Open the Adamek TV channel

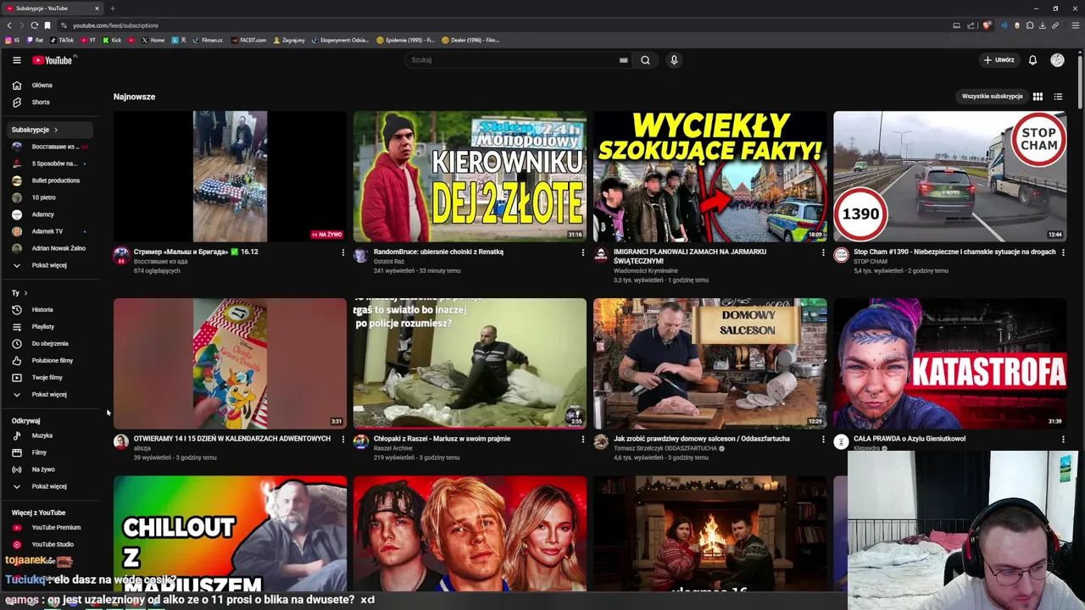48,231
